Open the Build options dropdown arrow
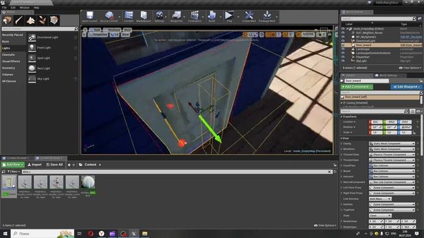The width and height of the screenshot is (424, 238). click(x=220, y=17)
